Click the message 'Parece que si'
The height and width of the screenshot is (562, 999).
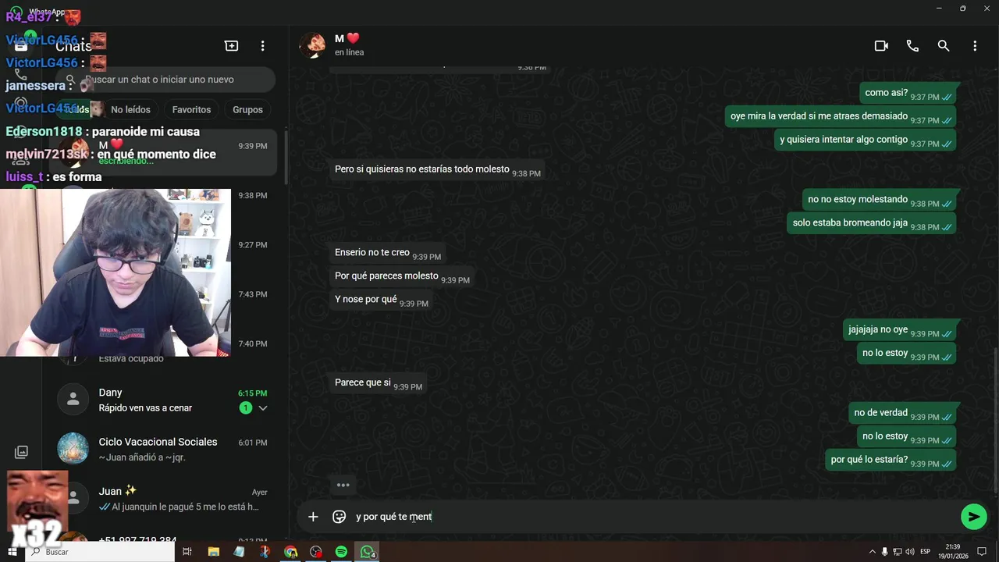coord(378,383)
